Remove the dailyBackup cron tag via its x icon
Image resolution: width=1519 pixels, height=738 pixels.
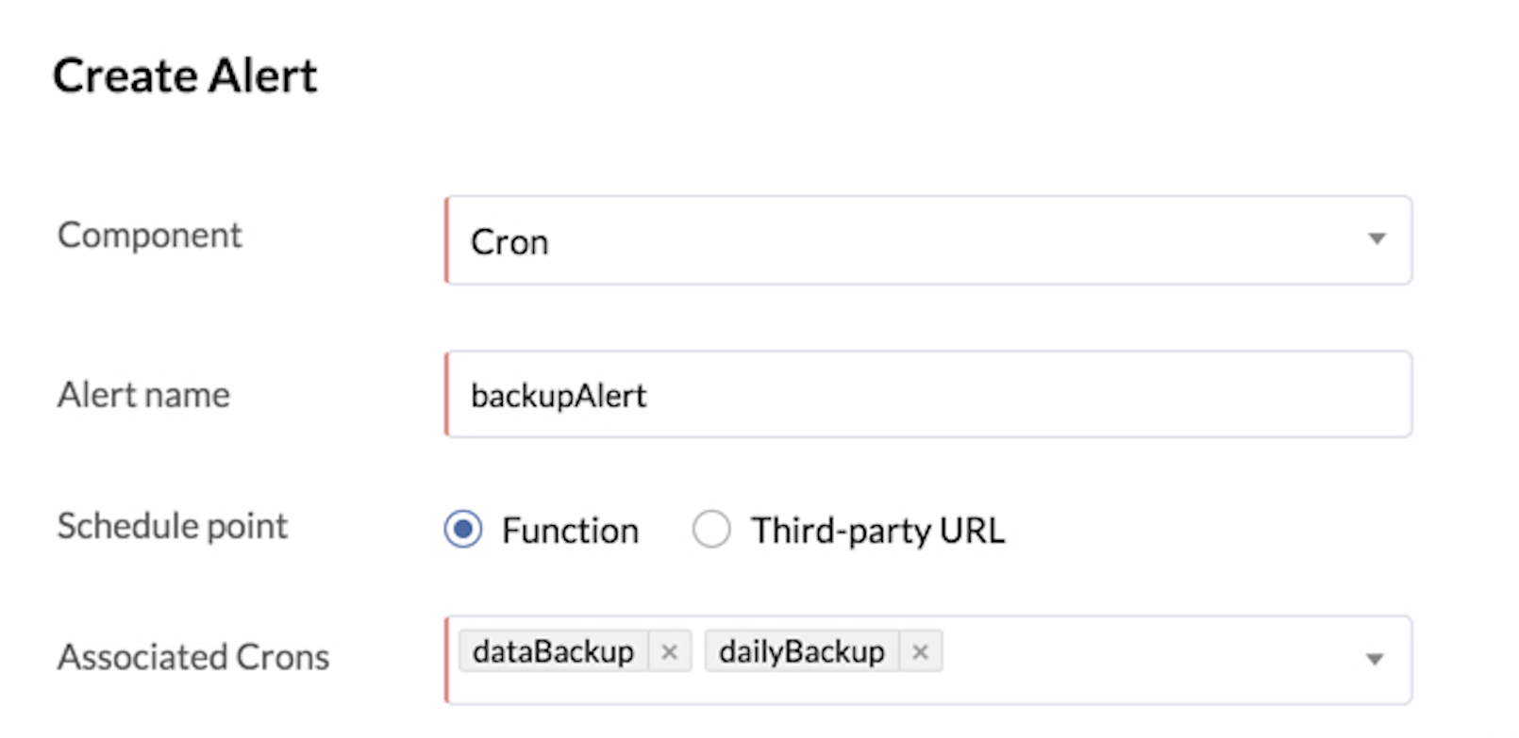[920, 650]
